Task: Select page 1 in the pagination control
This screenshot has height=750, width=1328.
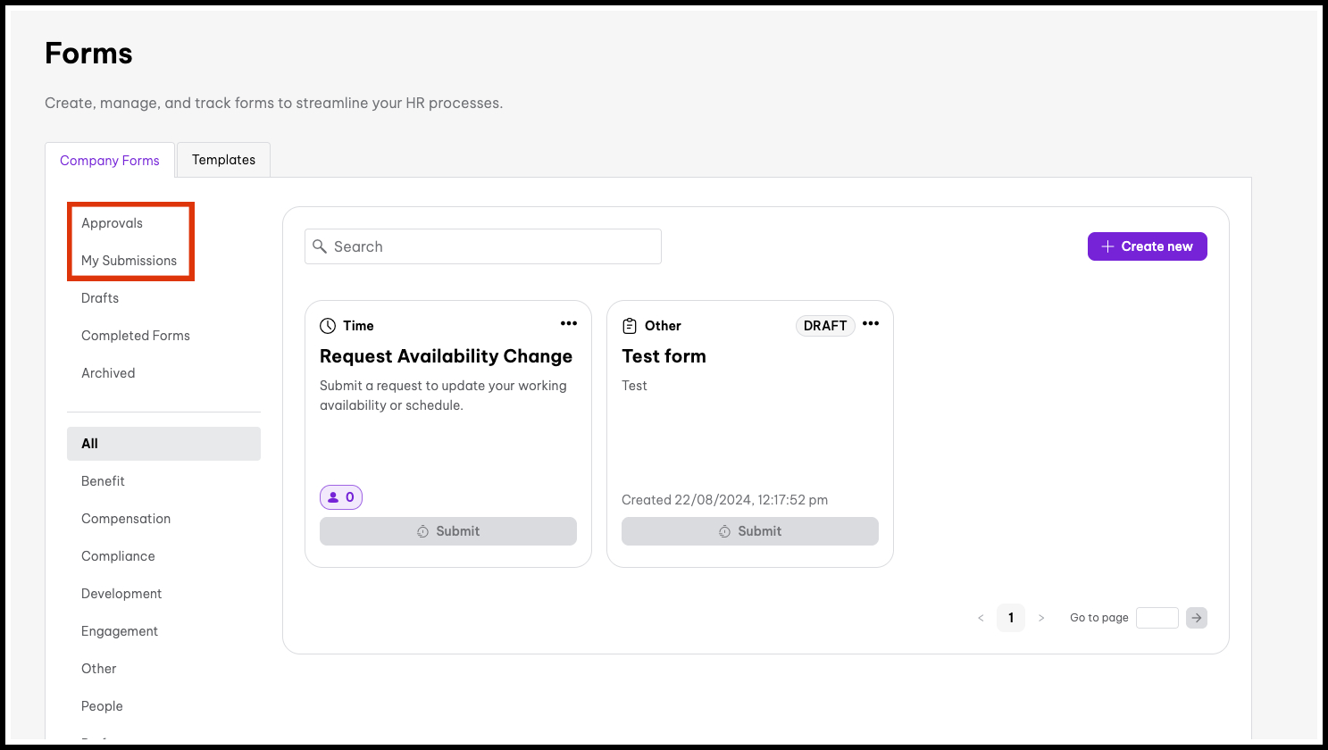Action: coord(1011,617)
